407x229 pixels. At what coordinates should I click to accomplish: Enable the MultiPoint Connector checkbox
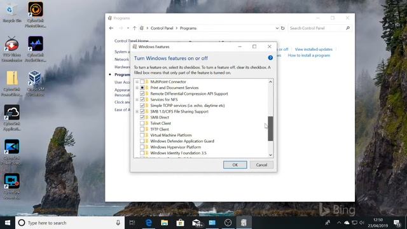coord(142,82)
